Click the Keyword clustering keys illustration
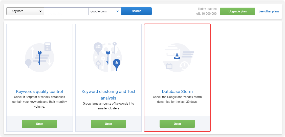 108,57
